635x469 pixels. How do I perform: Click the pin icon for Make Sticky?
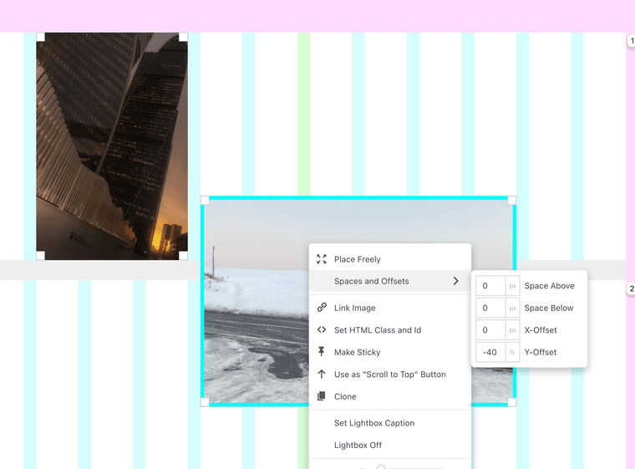[322, 352]
